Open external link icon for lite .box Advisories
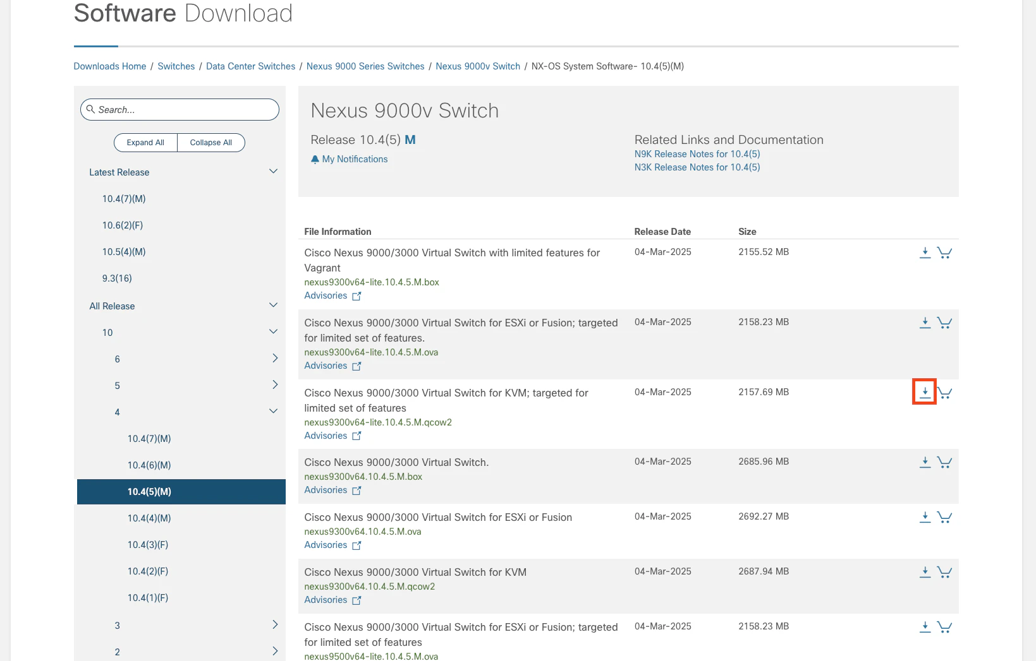Image resolution: width=1036 pixels, height=661 pixels. (357, 296)
